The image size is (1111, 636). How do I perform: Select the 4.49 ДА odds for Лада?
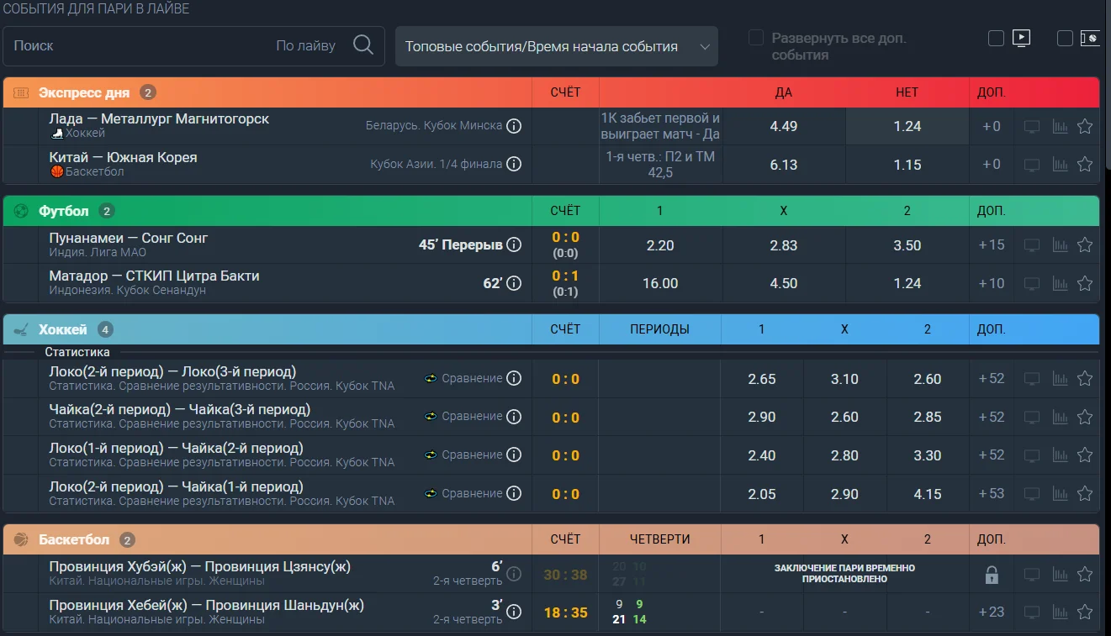784,126
